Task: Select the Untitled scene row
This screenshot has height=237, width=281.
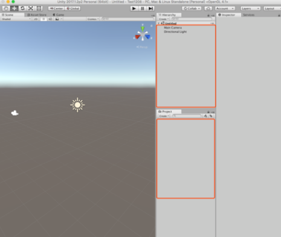Action: pos(186,24)
